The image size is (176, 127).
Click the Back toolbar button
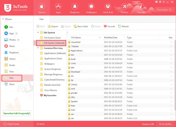tap(41, 26)
